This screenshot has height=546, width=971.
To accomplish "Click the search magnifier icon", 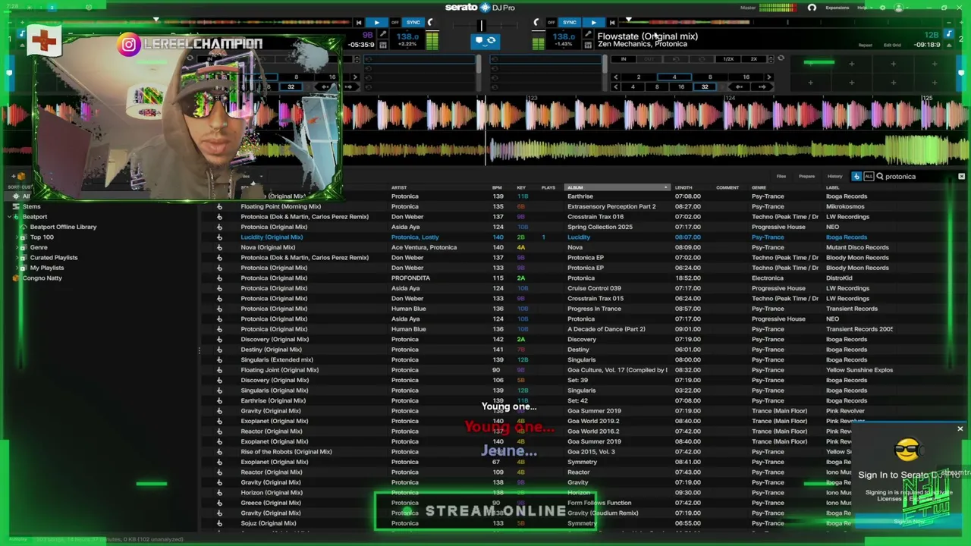I will (x=879, y=177).
